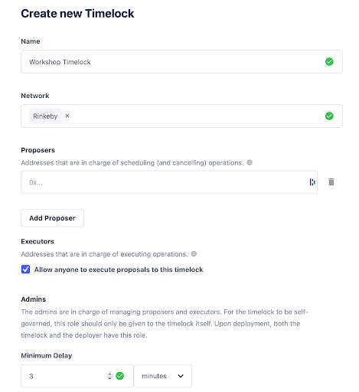Remove the Rinkeby network tag with X
Image resolution: width=359 pixels, height=392 pixels.
pos(67,116)
